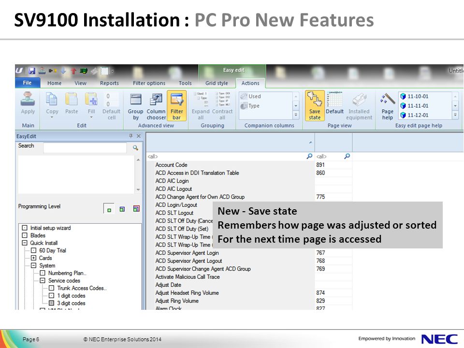
Task: Switch to the Reports tab
Action: click(109, 83)
